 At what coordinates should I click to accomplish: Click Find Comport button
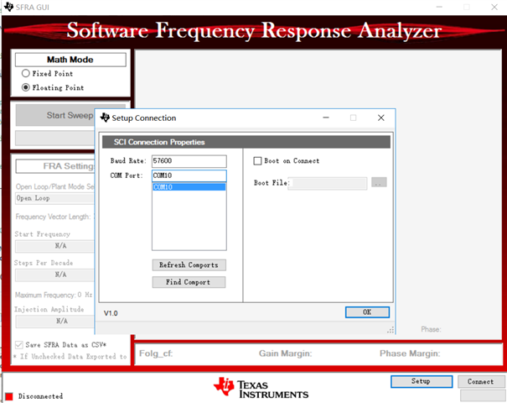(x=189, y=282)
